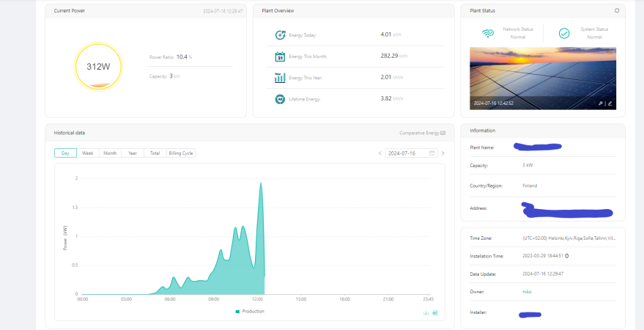Mark the plant photo with the star
The height and width of the screenshot is (330, 644).
coord(610,52)
